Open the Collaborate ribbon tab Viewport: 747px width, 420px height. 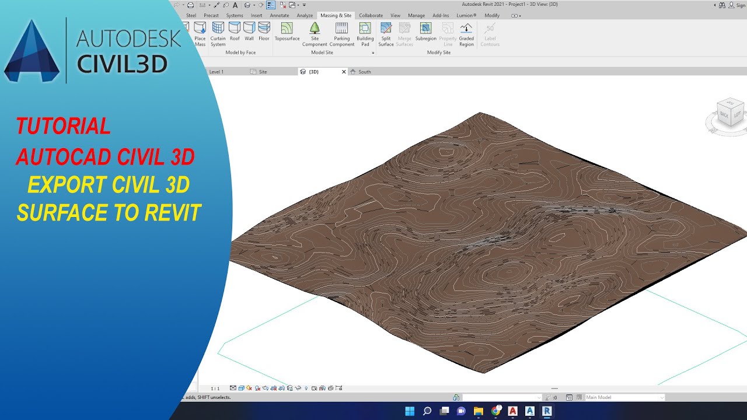point(371,15)
